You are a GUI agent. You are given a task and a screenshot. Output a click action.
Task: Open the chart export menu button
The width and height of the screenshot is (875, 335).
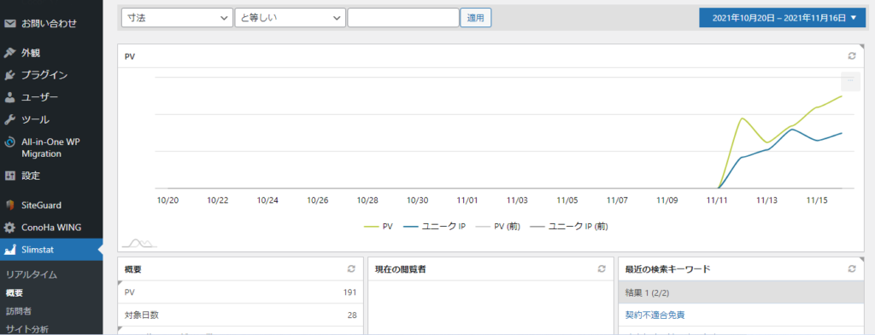click(850, 81)
